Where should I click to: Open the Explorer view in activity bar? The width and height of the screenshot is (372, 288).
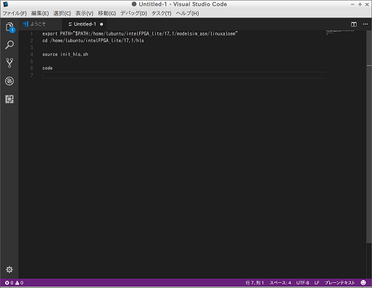(x=9, y=27)
